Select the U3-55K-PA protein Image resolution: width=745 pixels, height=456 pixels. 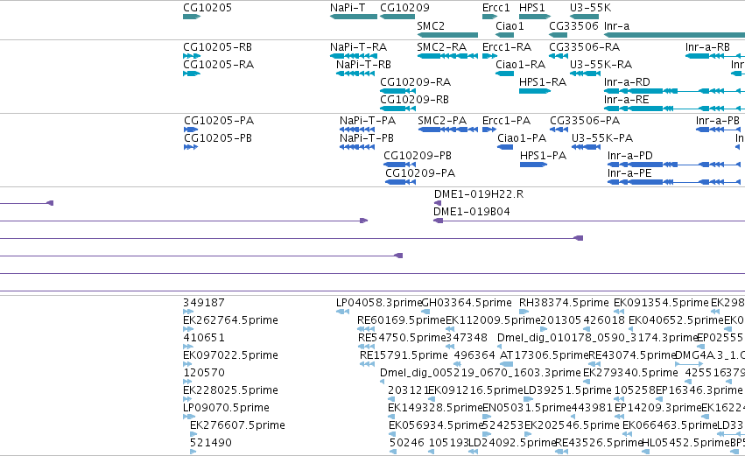(587, 147)
